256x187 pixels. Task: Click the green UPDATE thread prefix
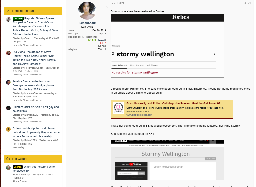click(x=18, y=19)
